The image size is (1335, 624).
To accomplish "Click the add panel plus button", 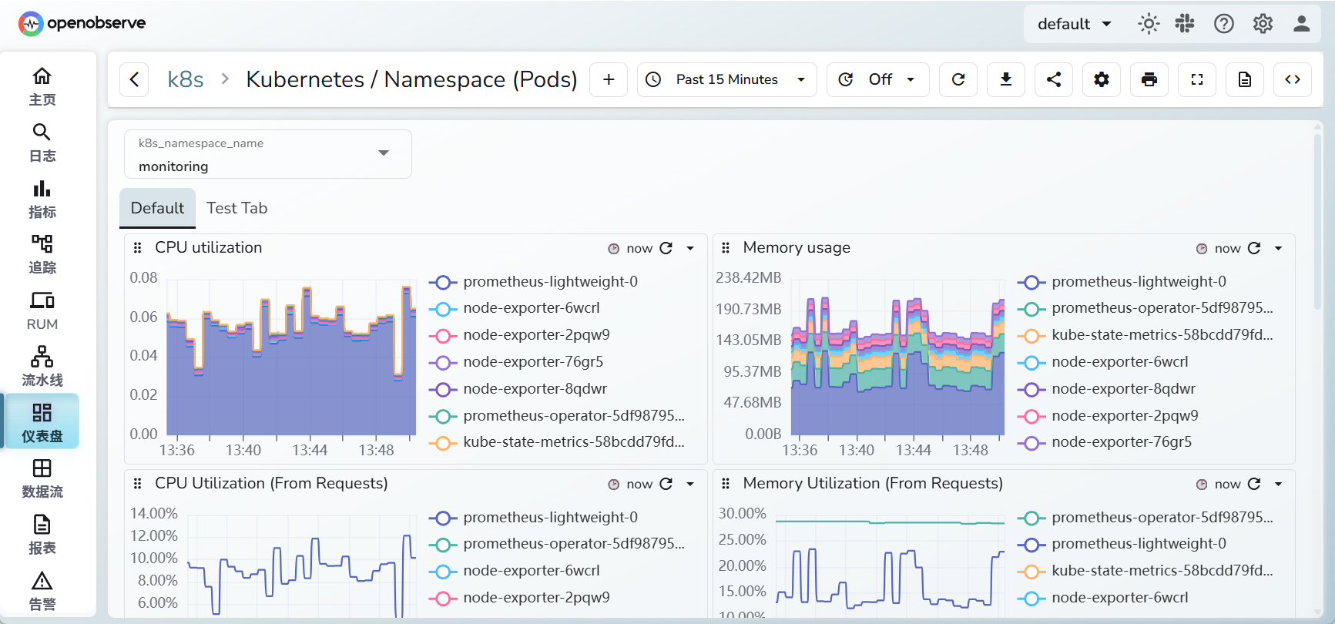I will pyautogui.click(x=609, y=79).
